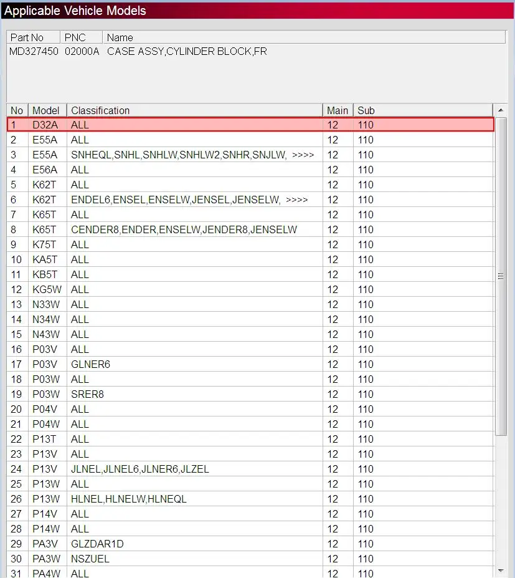Viewport: 515px width, 578px height.
Task: Select the SNHEQL,SNHL,SNHLW classification row
Action: click(x=250, y=155)
